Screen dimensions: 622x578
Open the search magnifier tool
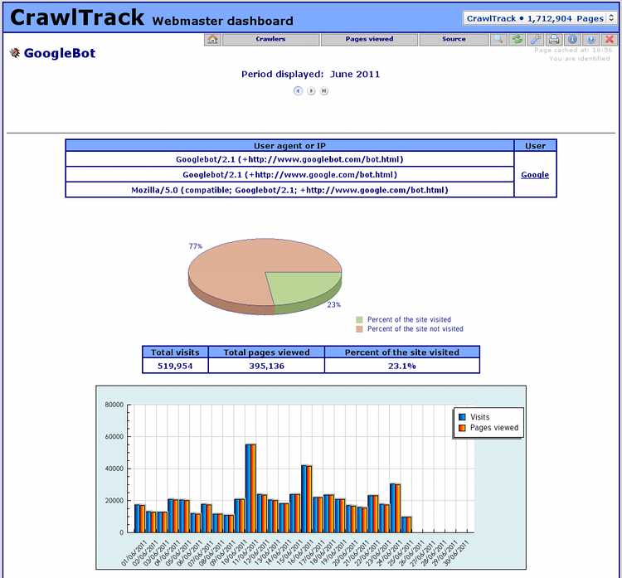[498, 39]
